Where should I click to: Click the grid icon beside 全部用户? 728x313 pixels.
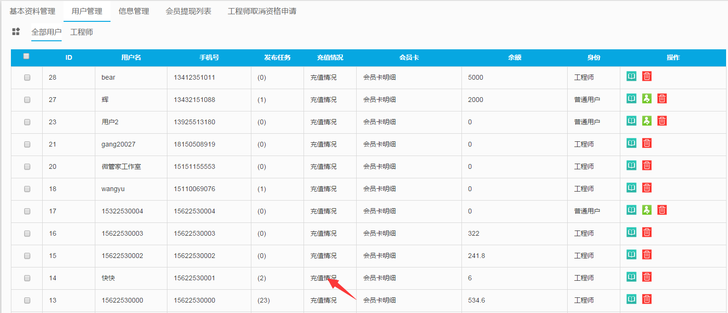16,31
